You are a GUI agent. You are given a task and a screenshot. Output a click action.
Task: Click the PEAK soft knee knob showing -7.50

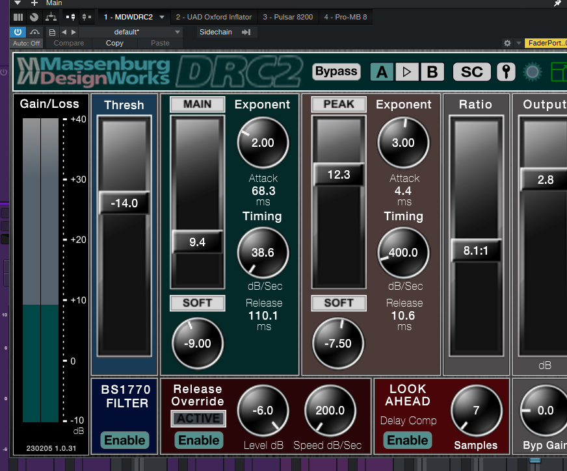click(x=338, y=343)
